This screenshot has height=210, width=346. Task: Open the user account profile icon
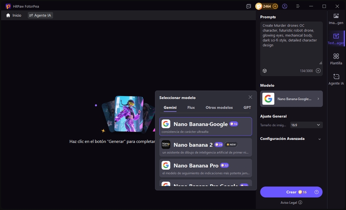tap(285, 6)
